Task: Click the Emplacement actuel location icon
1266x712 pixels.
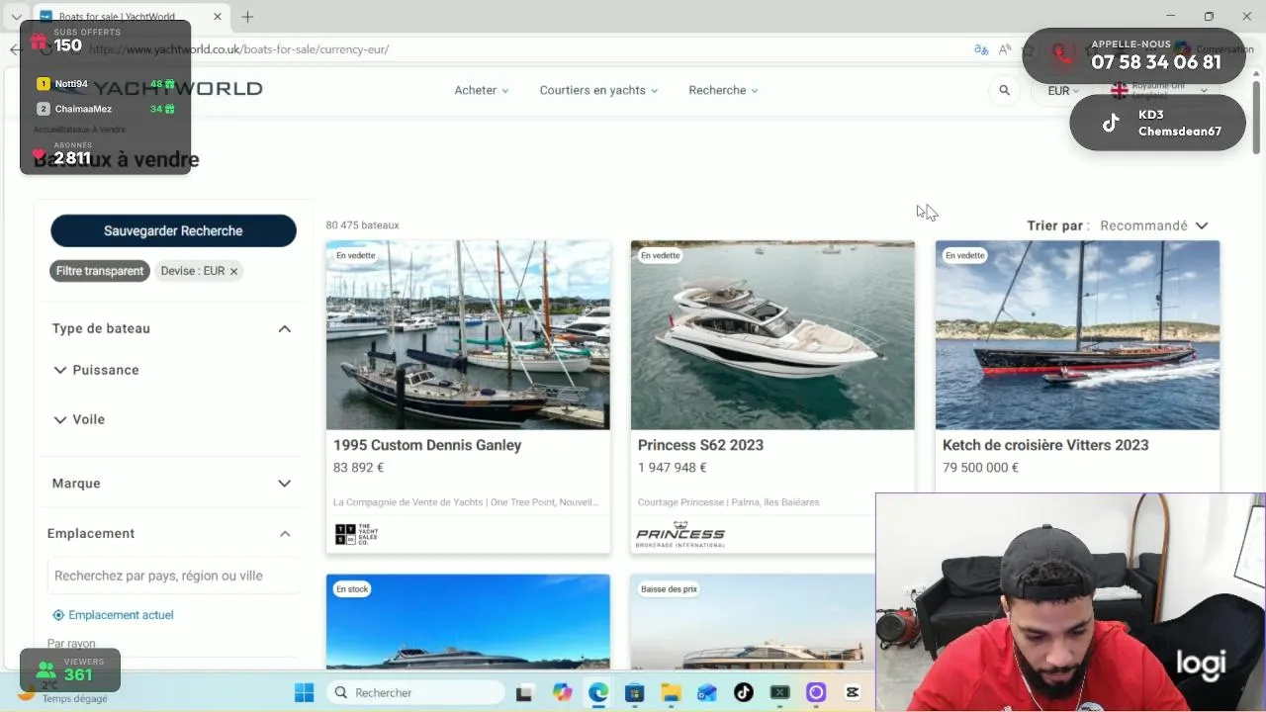Action: (58, 615)
